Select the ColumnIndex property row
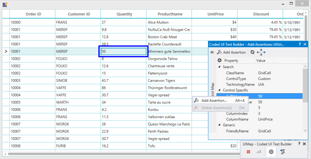Screen dimensions: 311x159 pos(260,113)
